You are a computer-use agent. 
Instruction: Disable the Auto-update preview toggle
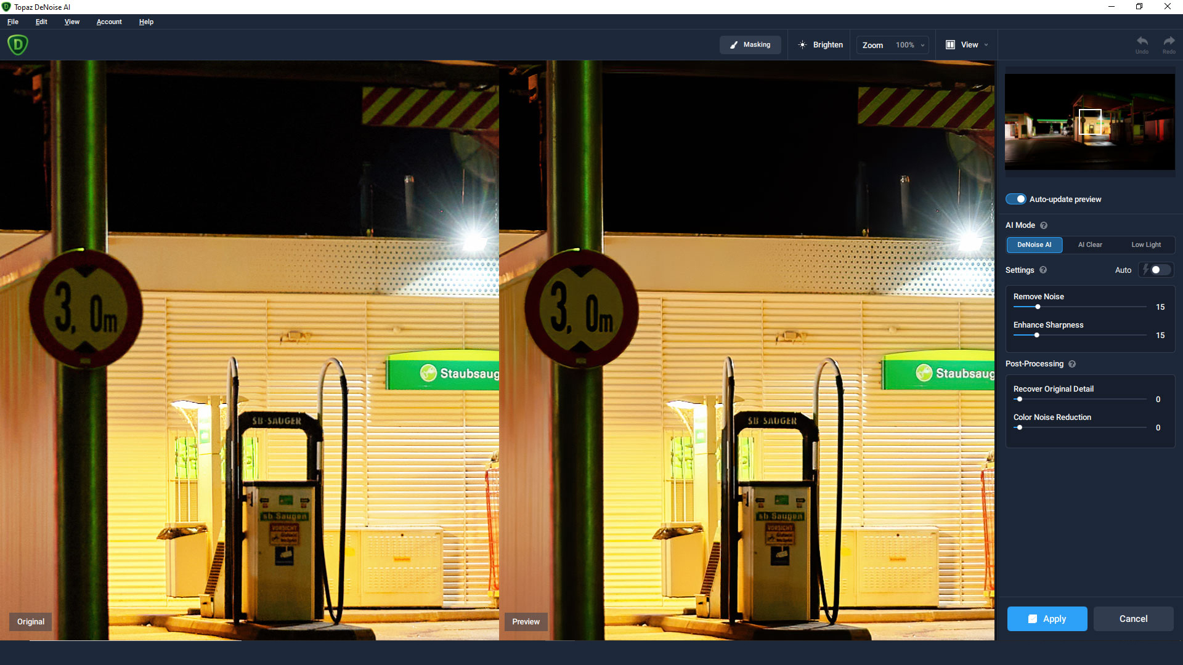1016,199
